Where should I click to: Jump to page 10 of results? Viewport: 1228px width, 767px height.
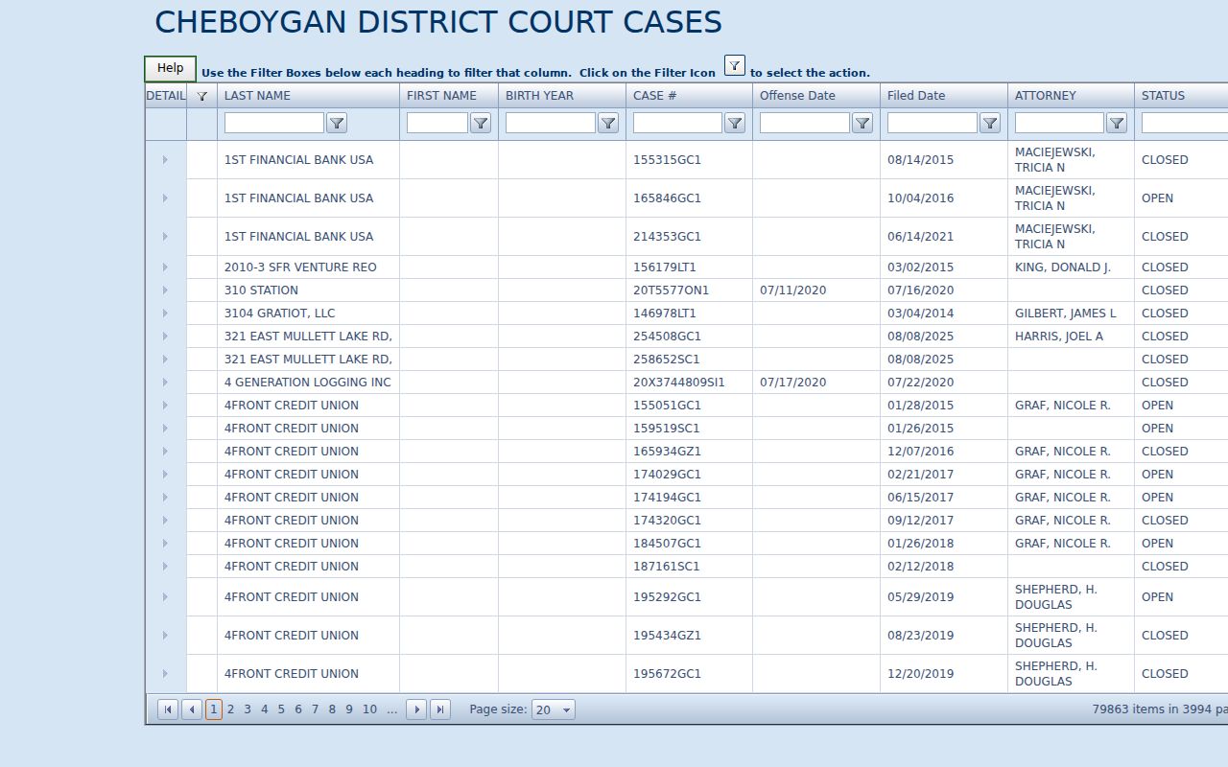[x=369, y=709]
